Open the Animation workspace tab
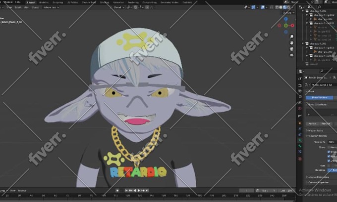The width and height of the screenshot is (337, 202). (118, 2)
